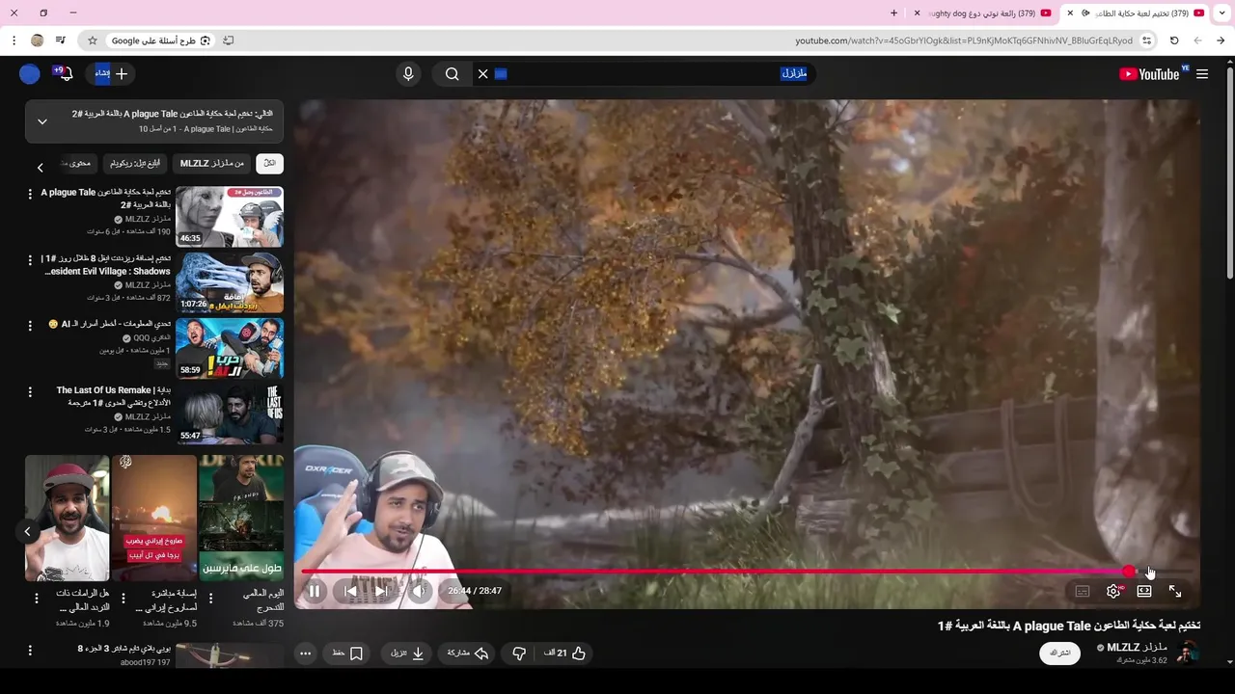The width and height of the screenshot is (1235, 694).
Task: Go to previous video in player
Action: 350,591
